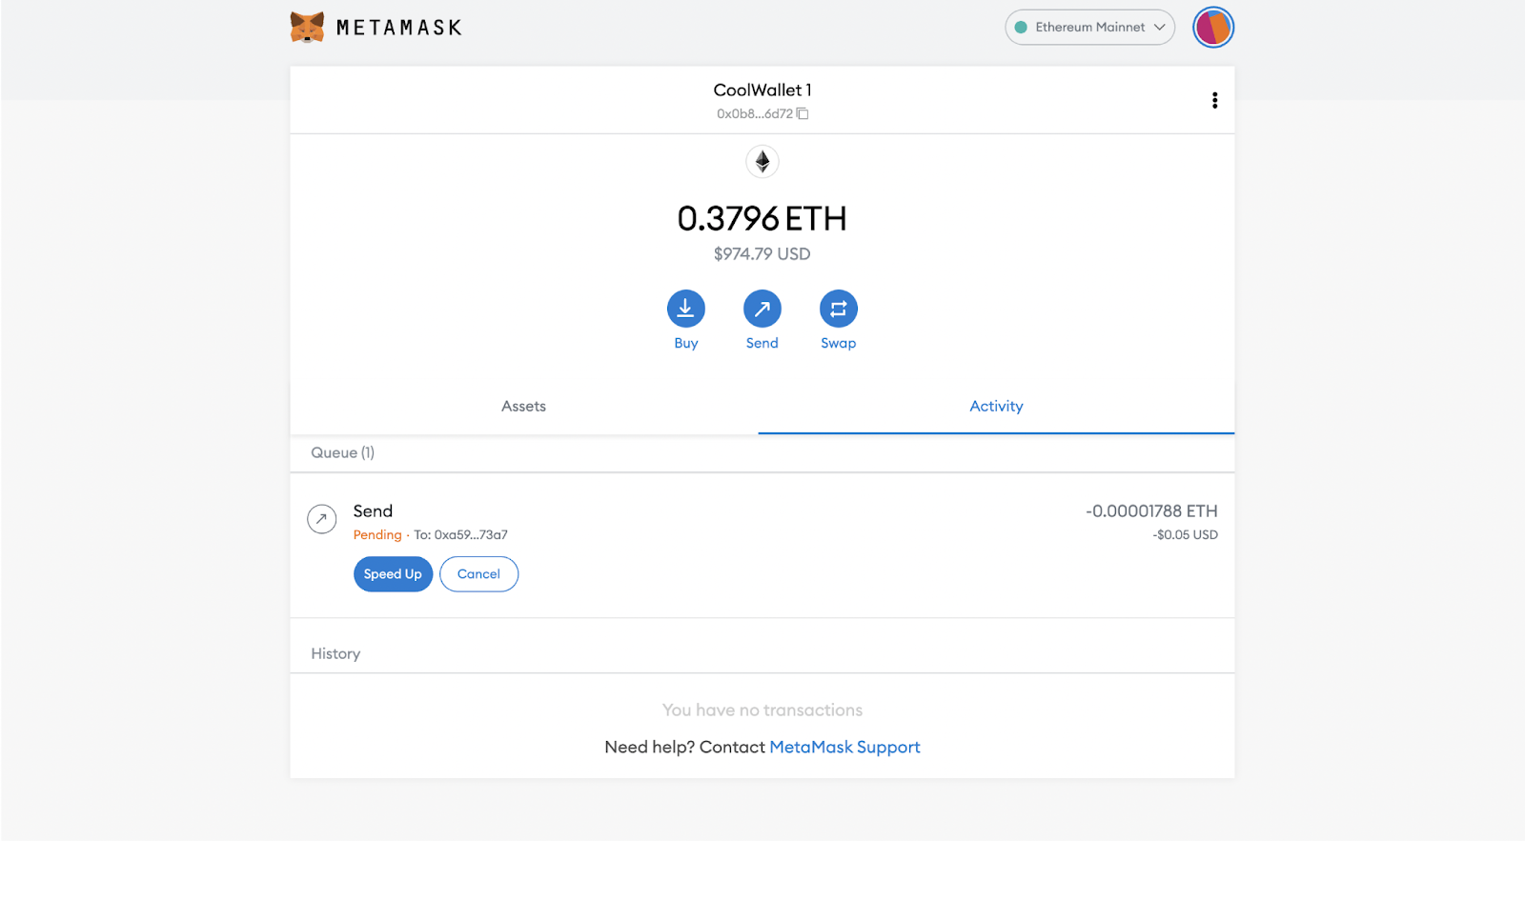Open the account avatar menu
The width and height of the screenshot is (1525, 900).
pyautogui.click(x=1213, y=27)
